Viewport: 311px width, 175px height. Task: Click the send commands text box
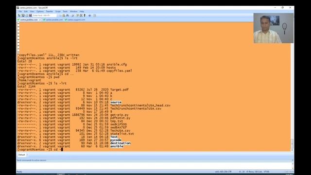click(x=154, y=166)
